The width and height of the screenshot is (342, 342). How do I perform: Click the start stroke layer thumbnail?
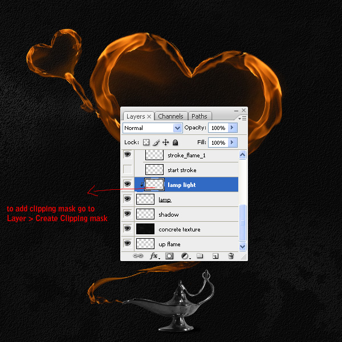tap(154, 169)
